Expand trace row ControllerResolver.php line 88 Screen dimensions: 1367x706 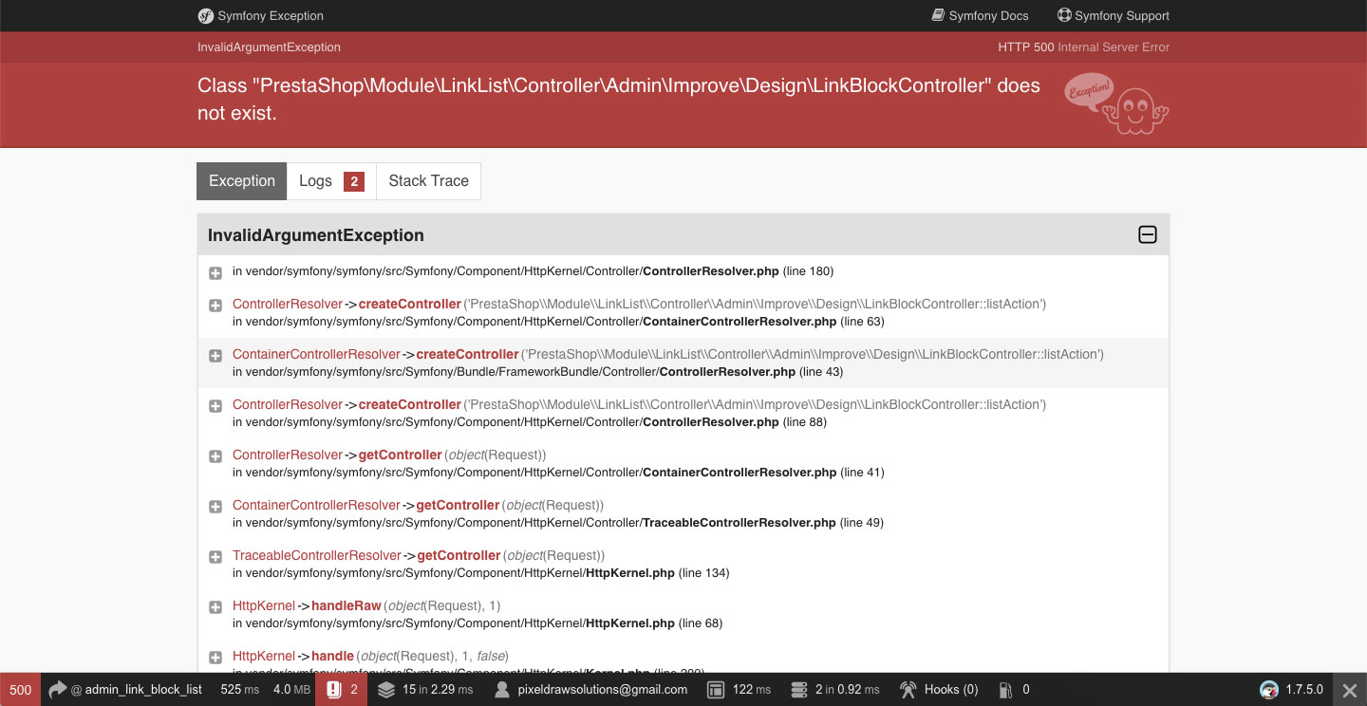[215, 406]
